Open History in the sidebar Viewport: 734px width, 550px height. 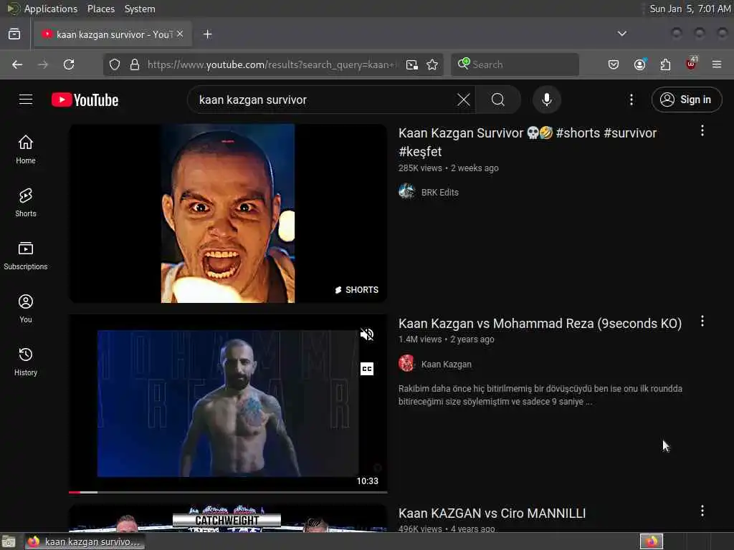pos(26,362)
